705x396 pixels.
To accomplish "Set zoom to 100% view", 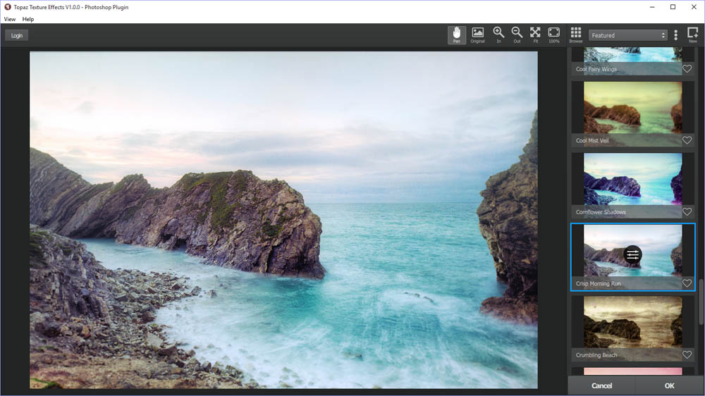I will 554,35.
